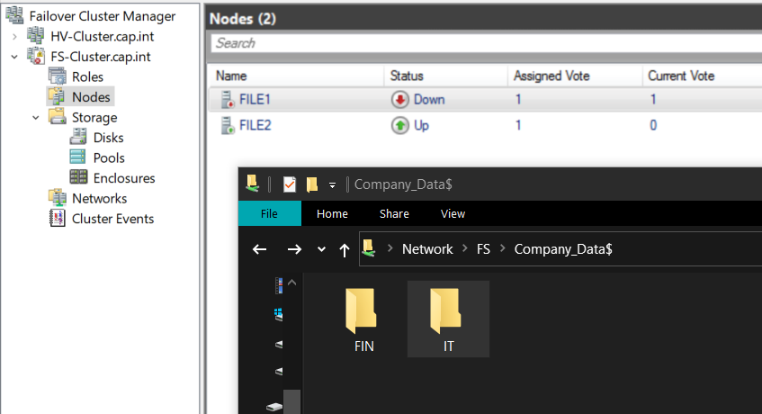The height and width of the screenshot is (414, 762).
Task: Click the Disks icon under Storage
Action: coord(78,138)
